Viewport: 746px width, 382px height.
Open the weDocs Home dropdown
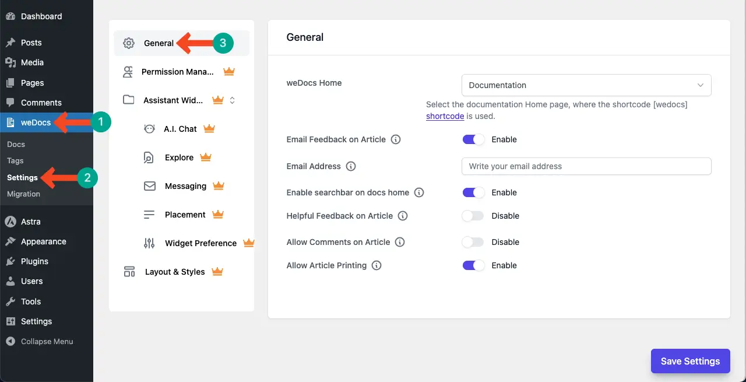click(x=586, y=85)
